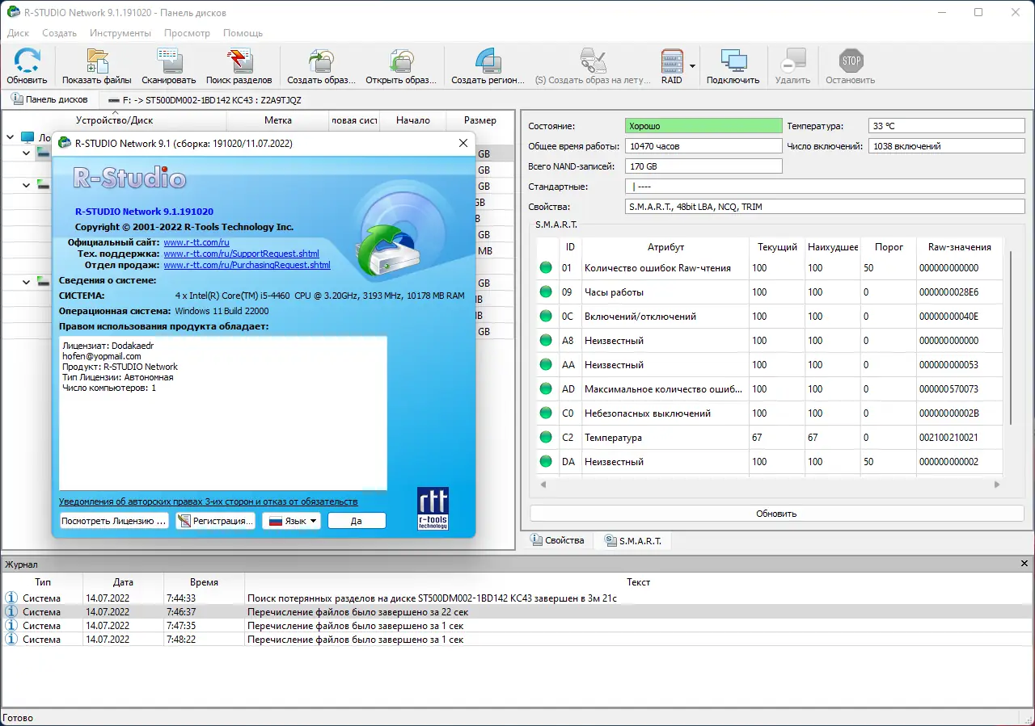The image size is (1035, 726).
Task: Click the r-tools technology logo in About dialog
Action: tap(433, 508)
